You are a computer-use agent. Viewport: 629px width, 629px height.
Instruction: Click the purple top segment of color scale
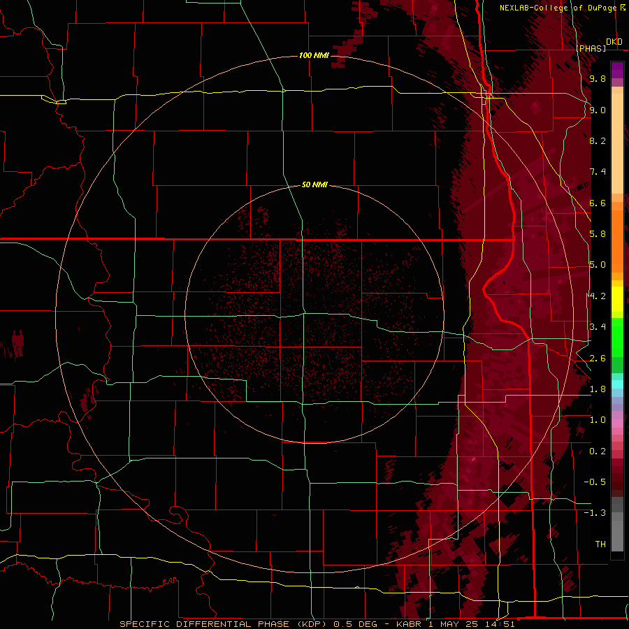pos(617,70)
